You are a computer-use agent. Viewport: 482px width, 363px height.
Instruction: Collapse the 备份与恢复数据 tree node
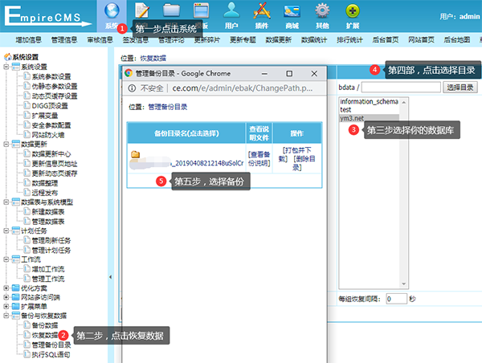click(6, 316)
